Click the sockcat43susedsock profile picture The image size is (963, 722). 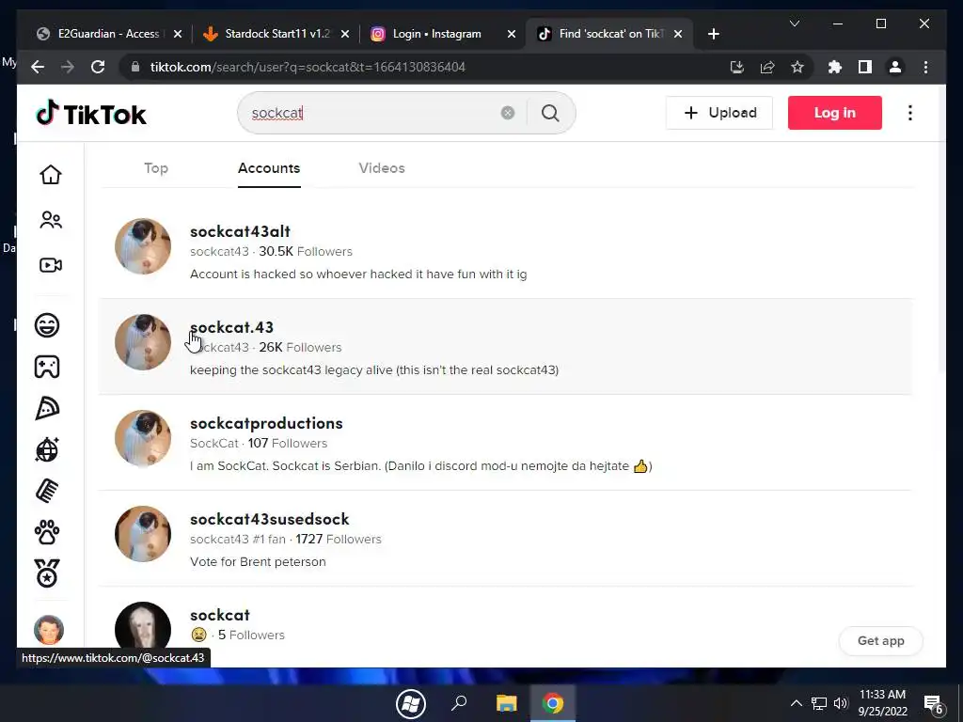pos(143,534)
